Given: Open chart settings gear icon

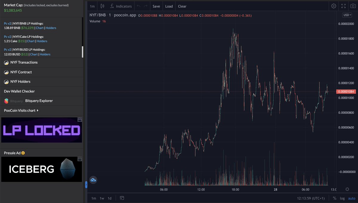Looking at the screenshot, I should tap(334, 6).
